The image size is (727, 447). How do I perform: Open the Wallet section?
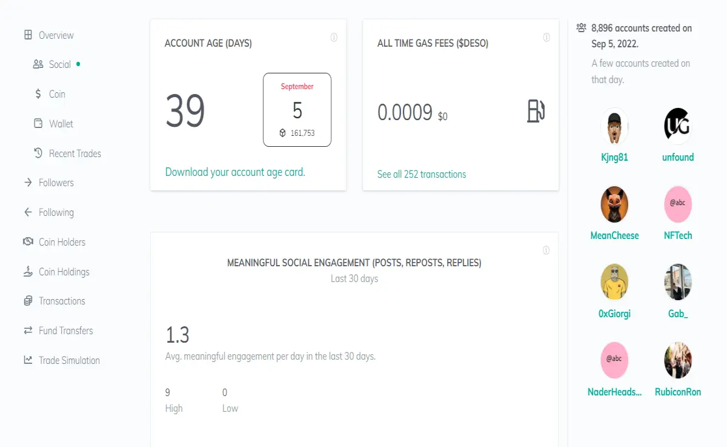(61, 124)
